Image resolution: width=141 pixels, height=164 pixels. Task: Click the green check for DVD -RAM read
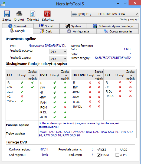(x=55, y=102)
